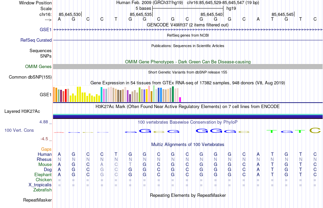The width and height of the screenshot is (323, 208).
Task: Click the 85,645,540 ruler position
Action: (x=211, y=14)
